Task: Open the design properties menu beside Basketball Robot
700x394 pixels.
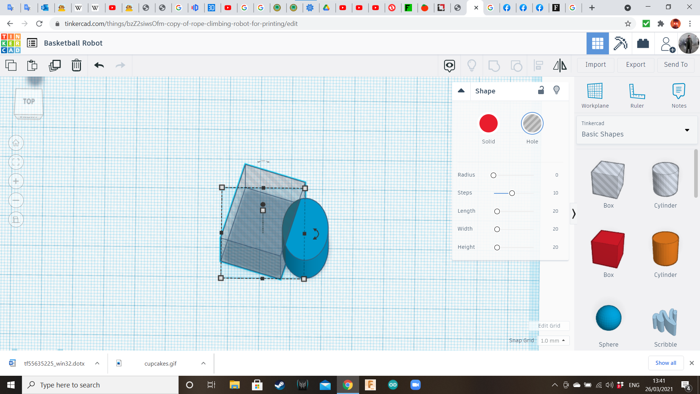Action: [x=32, y=43]
